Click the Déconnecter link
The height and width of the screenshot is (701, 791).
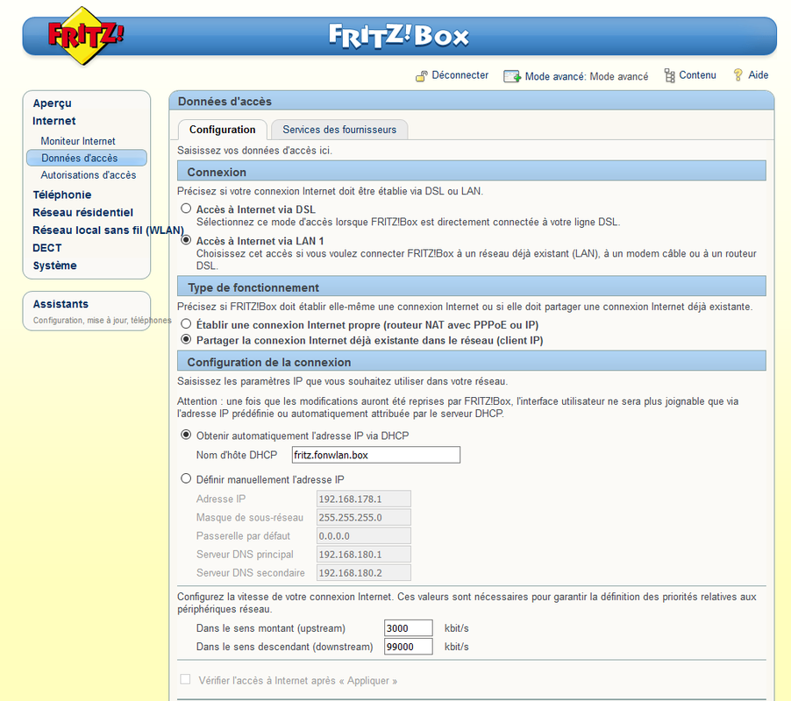pos(460,75)
